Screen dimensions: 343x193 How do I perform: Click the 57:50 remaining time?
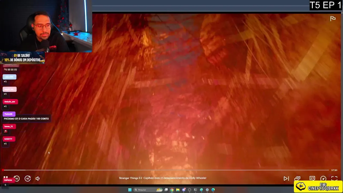[x=334, y=170]
